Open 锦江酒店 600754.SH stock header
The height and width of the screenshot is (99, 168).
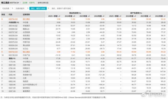point(10,3)
